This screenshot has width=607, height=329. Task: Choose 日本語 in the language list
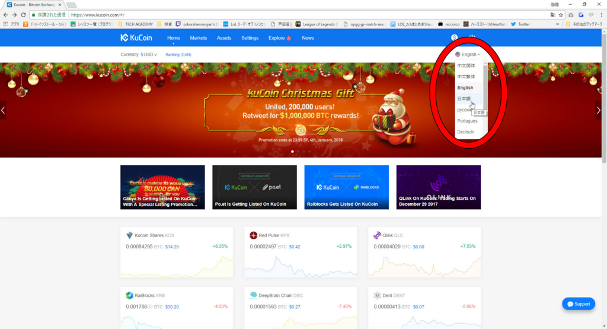coord(464,98)
